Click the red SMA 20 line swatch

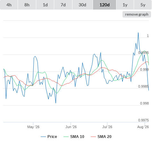pos(93,137)
